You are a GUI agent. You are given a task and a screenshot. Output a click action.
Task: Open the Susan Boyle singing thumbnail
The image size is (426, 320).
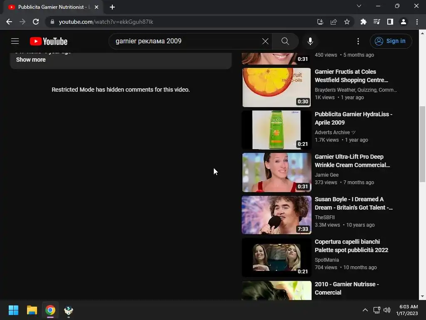pos(276,215)
